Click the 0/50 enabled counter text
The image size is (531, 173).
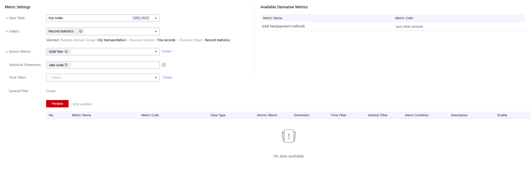click(82, 104)
